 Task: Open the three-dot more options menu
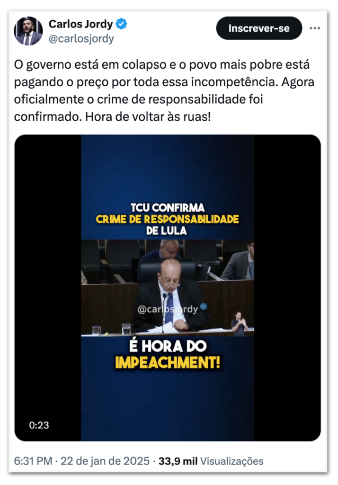pyautogui.click(x=314, y=28)
